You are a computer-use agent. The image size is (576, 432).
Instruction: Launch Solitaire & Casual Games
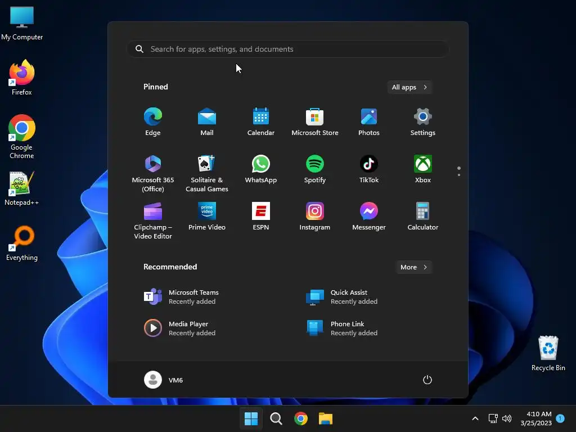(207, 173)
